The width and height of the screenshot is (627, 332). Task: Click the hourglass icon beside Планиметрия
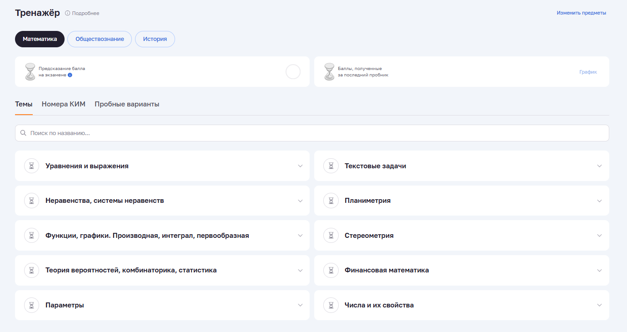(331, 201)
